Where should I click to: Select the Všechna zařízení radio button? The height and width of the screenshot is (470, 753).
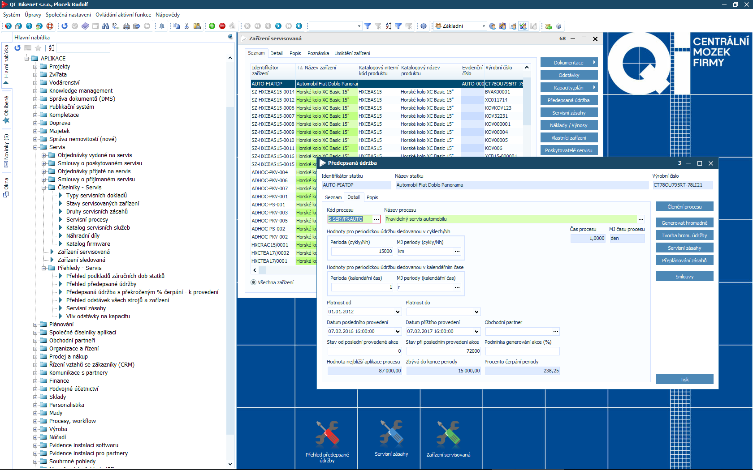(x=254, y=282)
